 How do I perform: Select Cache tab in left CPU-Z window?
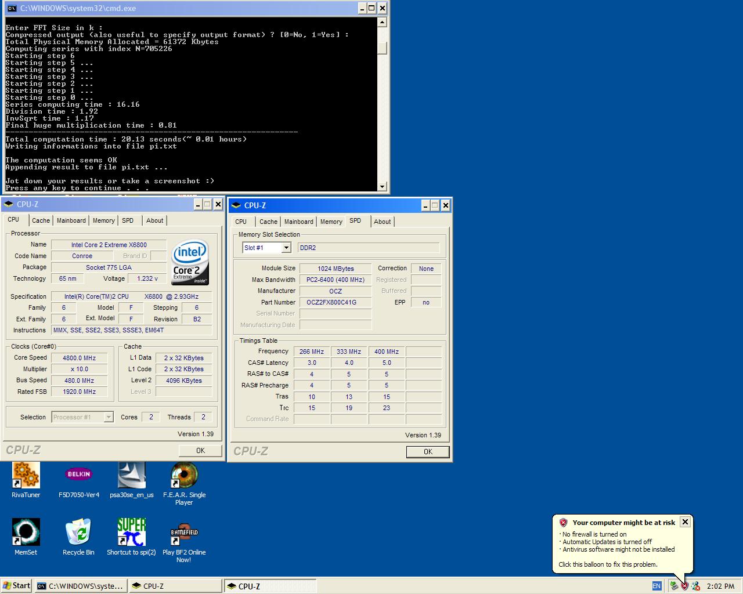[x=41, y=220]
